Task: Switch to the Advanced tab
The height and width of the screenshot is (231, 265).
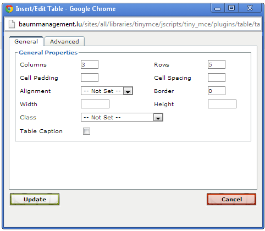Action: click(x=64, y=41)
